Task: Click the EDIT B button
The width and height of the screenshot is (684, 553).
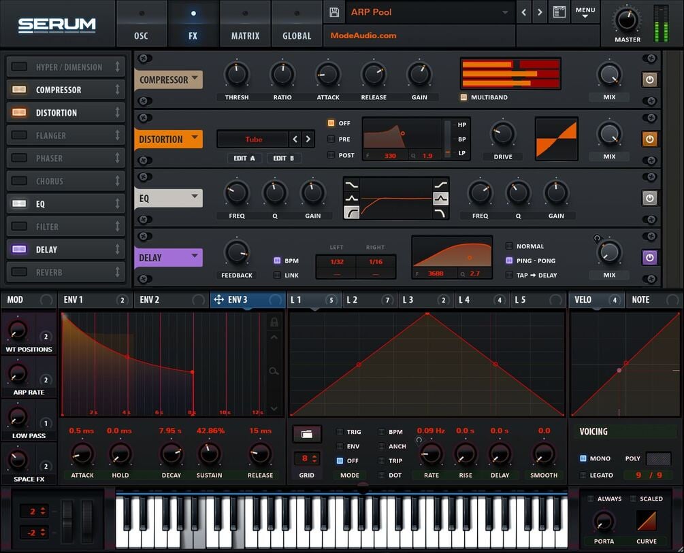Action: [284, 158]
